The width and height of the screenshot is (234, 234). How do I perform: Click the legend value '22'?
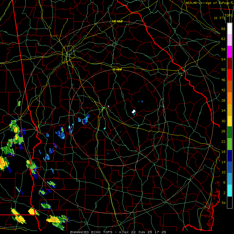(x=223, y=141)
